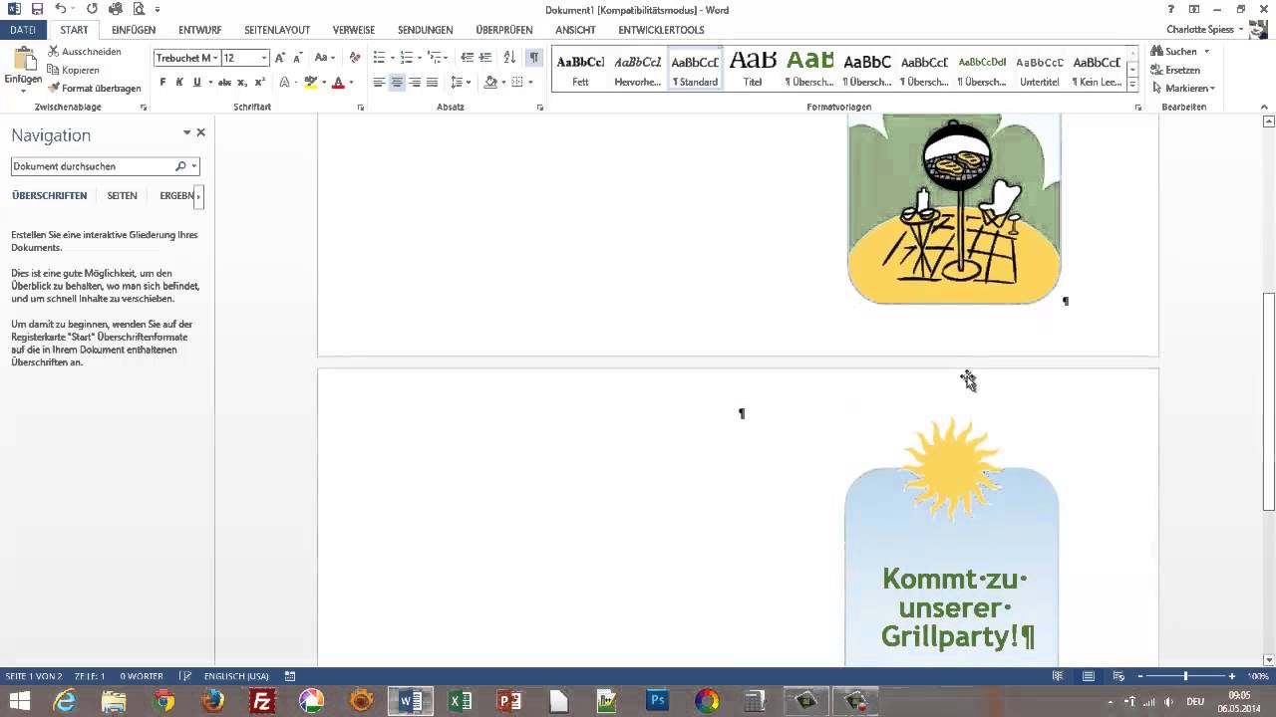Toggle superscript formatting

coord(259,83)
